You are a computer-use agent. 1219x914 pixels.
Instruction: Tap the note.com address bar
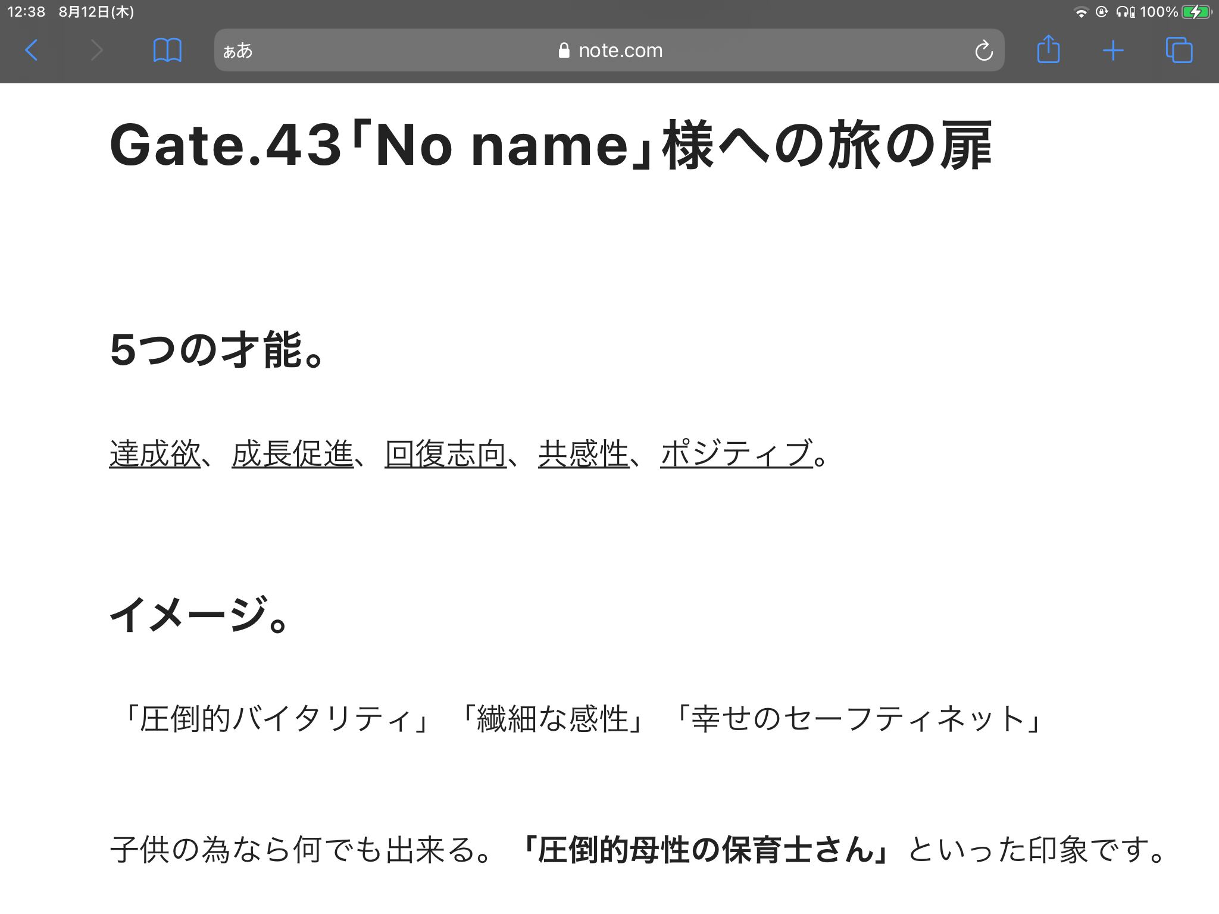[619, 51]
